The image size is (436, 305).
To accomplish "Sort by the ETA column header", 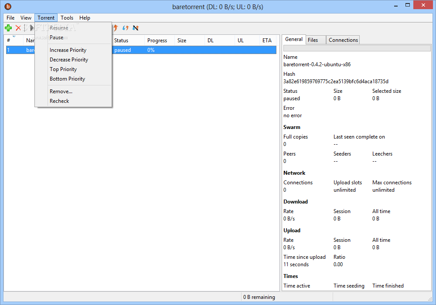I will [x=268, y=40].
